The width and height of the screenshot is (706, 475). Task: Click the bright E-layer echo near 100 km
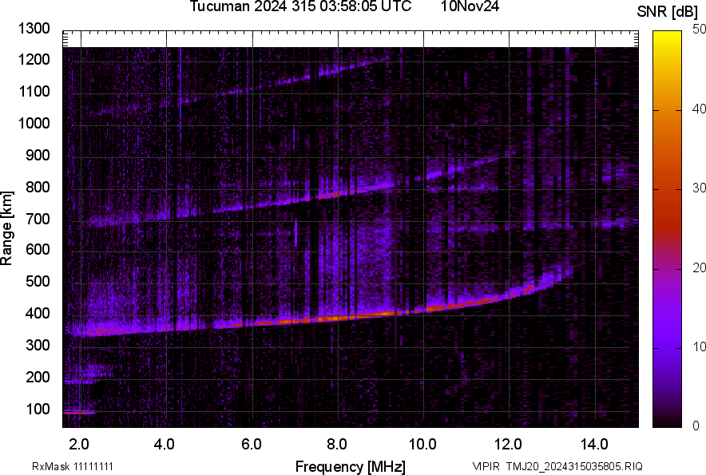[x=79, y=412]
